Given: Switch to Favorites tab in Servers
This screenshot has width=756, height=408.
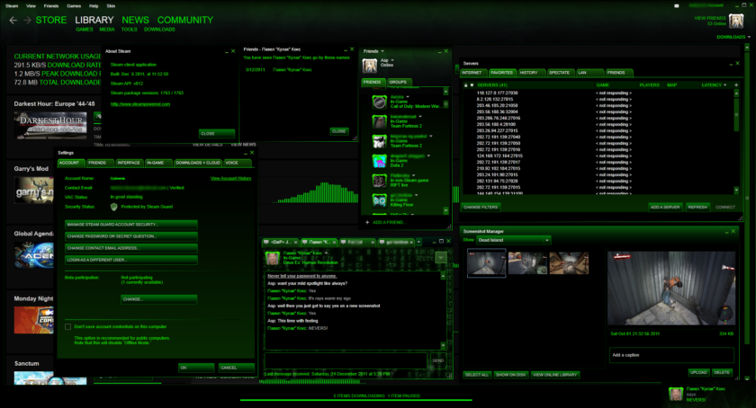Looking at the screenshot, I should click(x=502, y=73).
